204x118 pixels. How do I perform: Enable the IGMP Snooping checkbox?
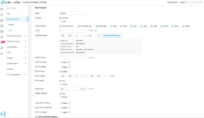pos(60,62)
